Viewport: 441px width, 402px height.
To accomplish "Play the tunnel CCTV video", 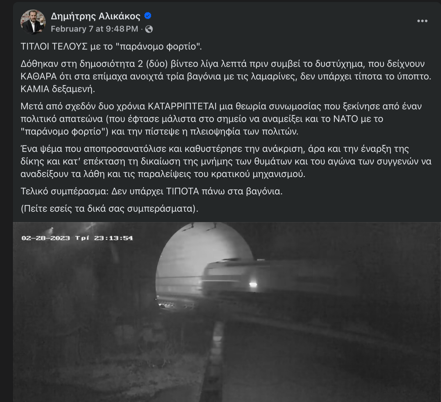I will click(227, 312).
